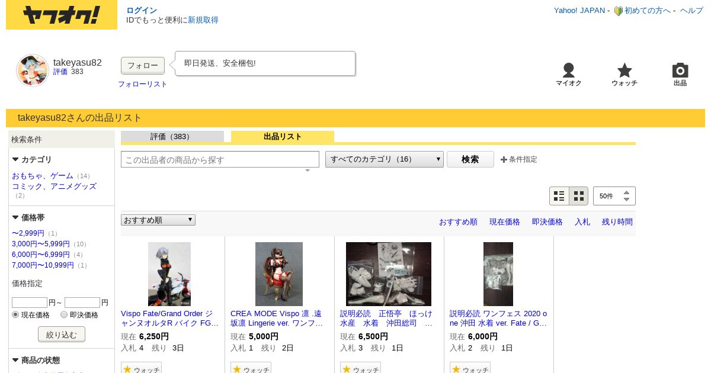Collapse the 商品の状態 filter section
Viewport: 711px width, 373px height.
pos(15,360)
